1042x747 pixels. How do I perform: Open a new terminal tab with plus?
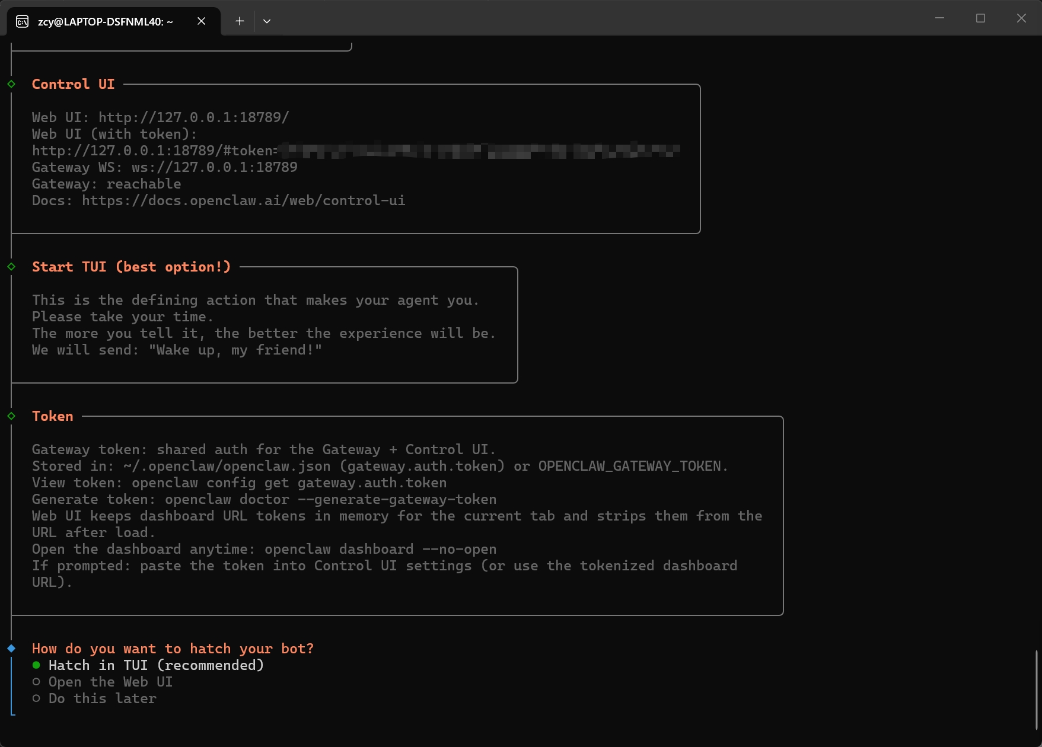[240, 21]
